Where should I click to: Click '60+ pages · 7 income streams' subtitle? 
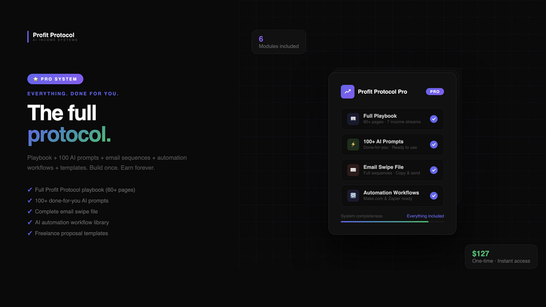[x=392, y=122]
